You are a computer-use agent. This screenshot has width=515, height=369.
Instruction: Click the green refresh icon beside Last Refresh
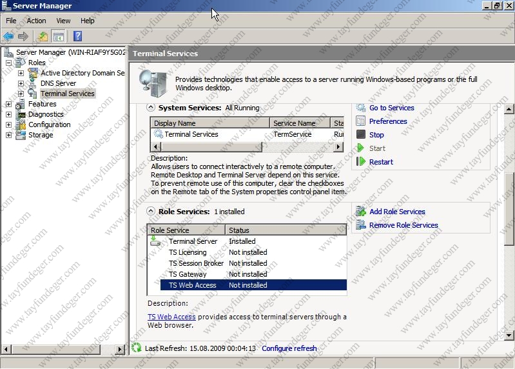click(x=136, y=348)
